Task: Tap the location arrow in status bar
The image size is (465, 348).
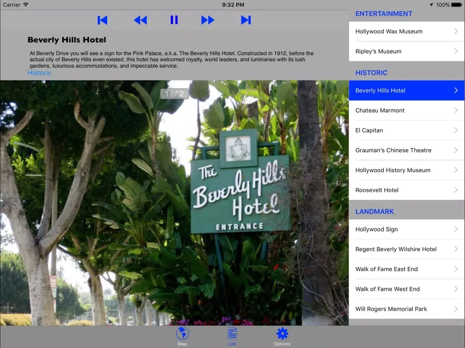Action: click(431, 5)
